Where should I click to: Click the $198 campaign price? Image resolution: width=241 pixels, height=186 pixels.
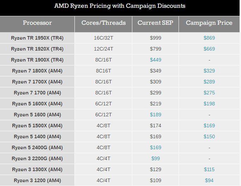[209, 104]
